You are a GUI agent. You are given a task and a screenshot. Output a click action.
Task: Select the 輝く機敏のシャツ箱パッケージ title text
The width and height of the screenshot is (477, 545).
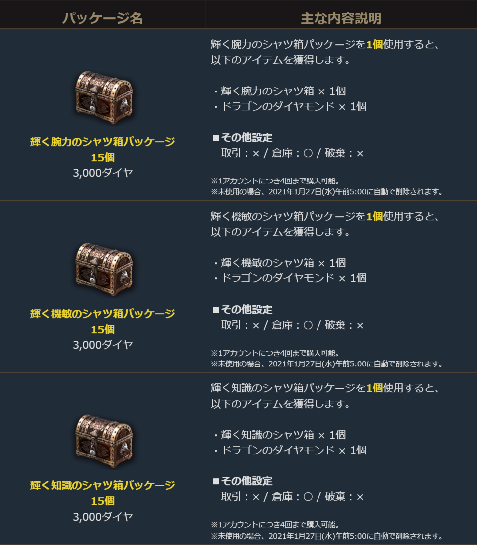click(x=103, y=314)
